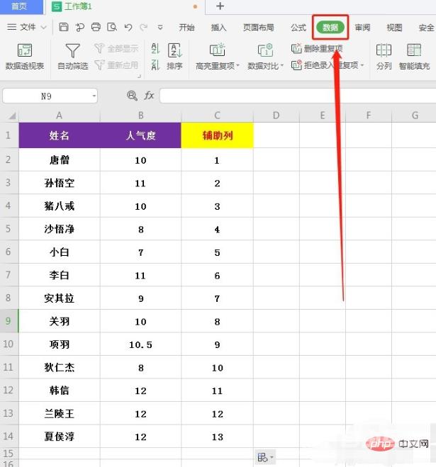Viewport: 436px width, 467px height.
Task: Click the insert function fx icon
Action: [x=149, y=96]
